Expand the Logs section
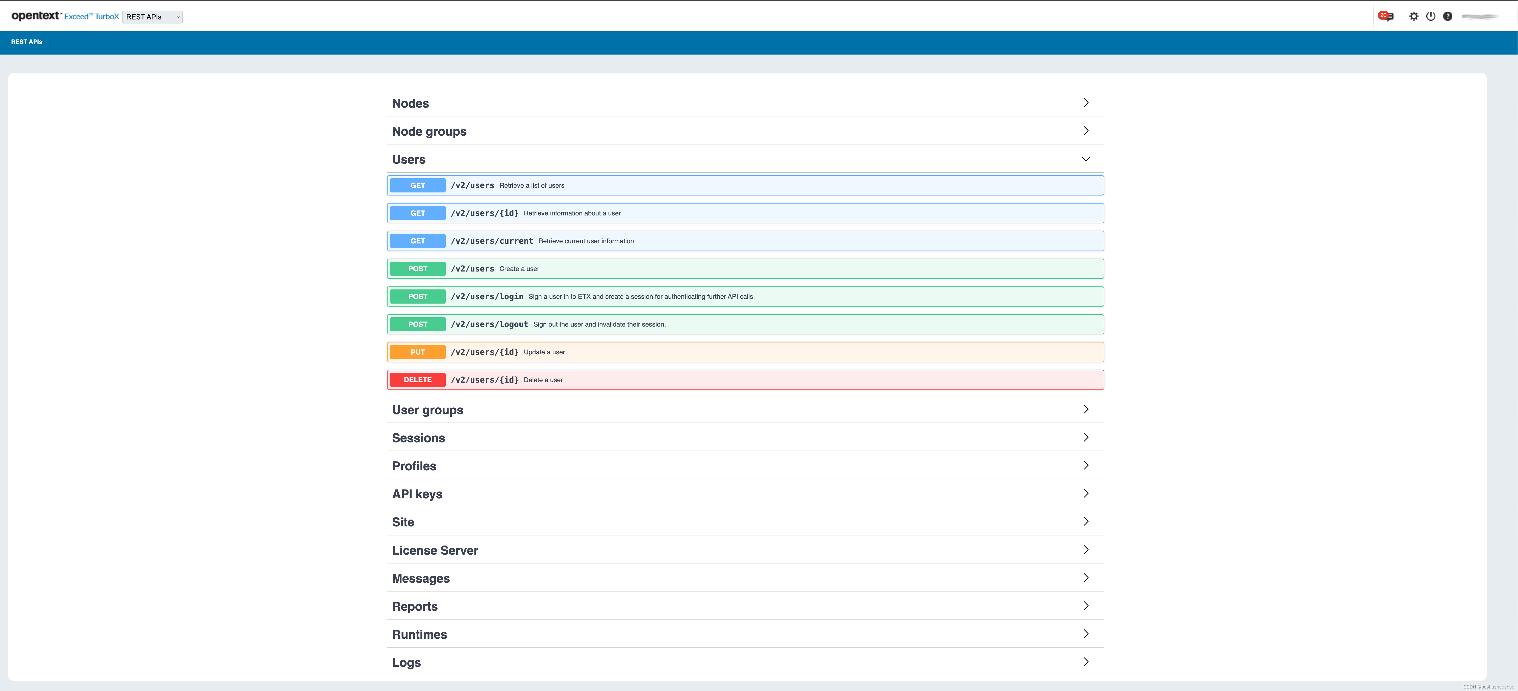 point(745,662)
